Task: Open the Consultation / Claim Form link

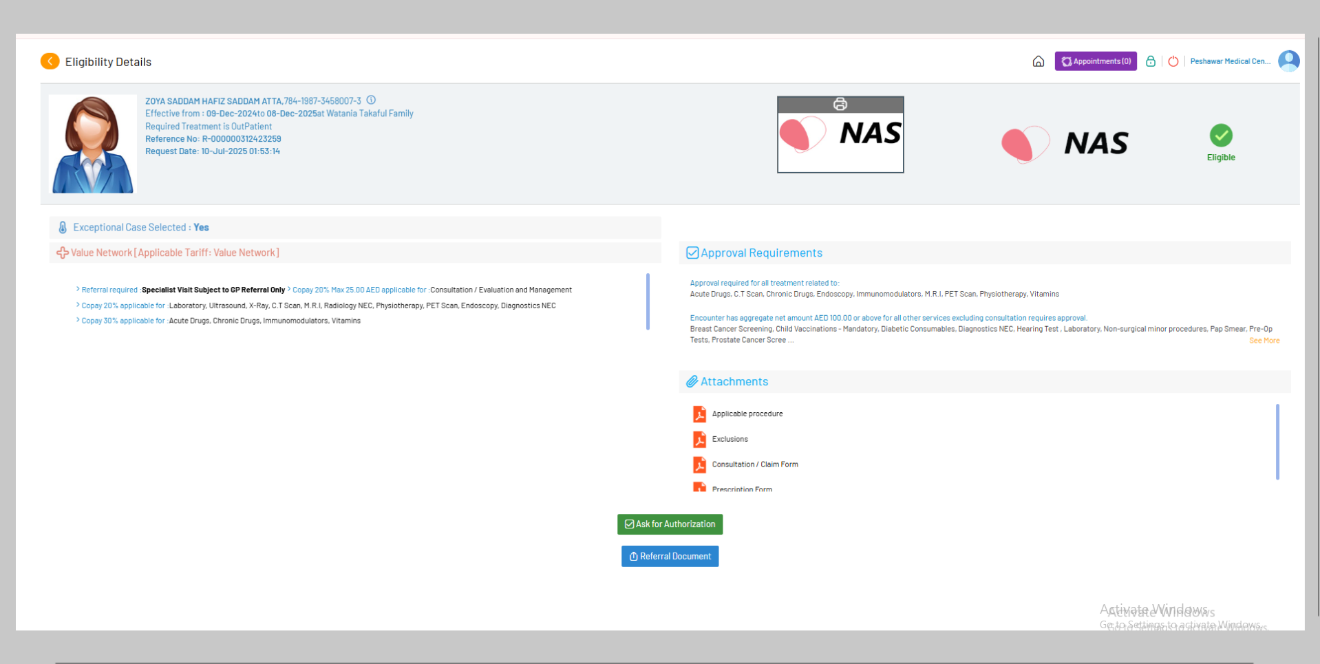Action: click(755, 464)
